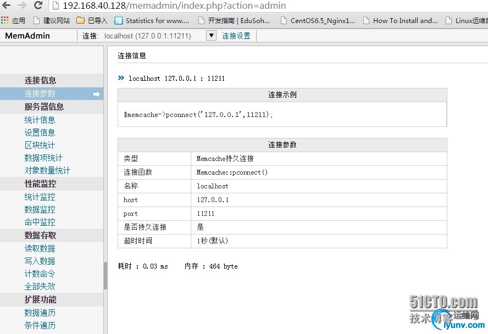Open 统计信息 under 服务器信息
The image size is (488, 334).
[x=40, y=120]
